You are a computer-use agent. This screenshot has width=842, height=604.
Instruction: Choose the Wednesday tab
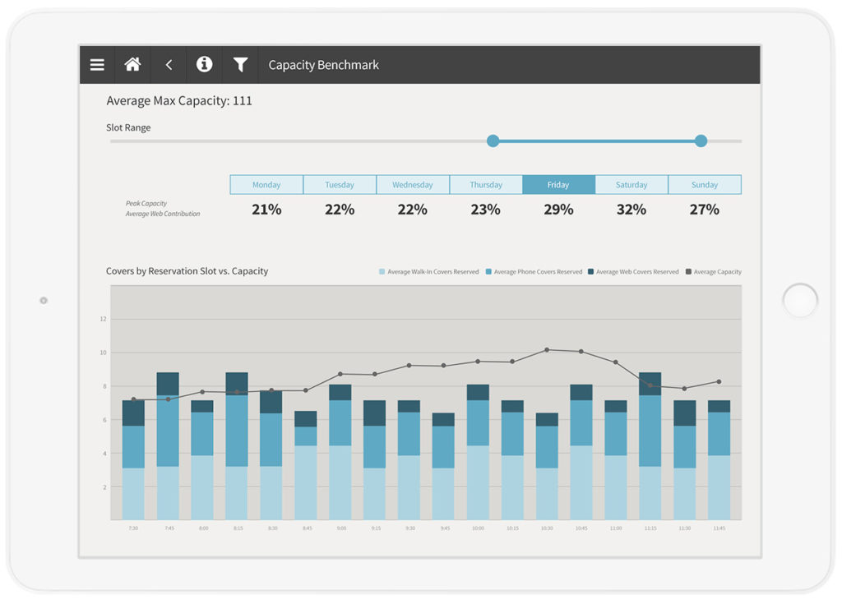[413, 185]
